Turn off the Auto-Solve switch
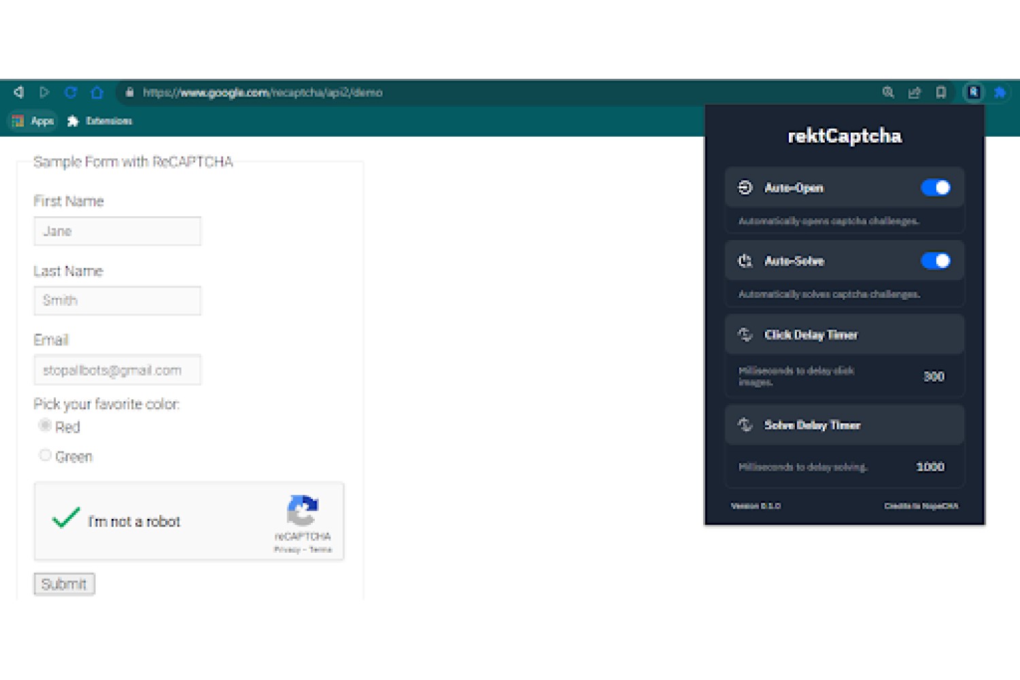1020x680 pixels. (x=936, y=261)
